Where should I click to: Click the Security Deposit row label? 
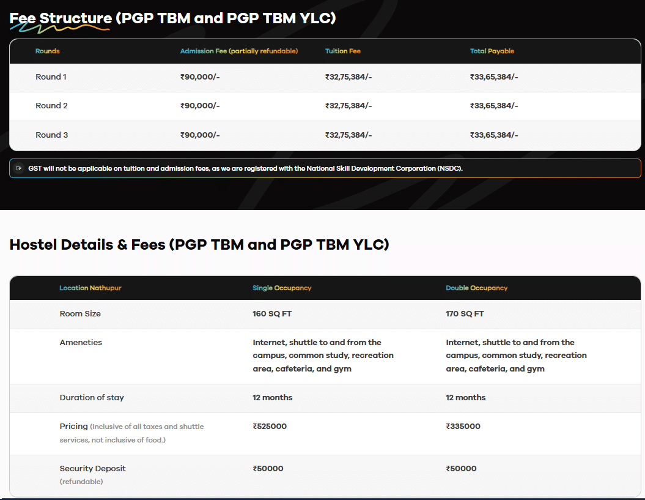(92, 469)
